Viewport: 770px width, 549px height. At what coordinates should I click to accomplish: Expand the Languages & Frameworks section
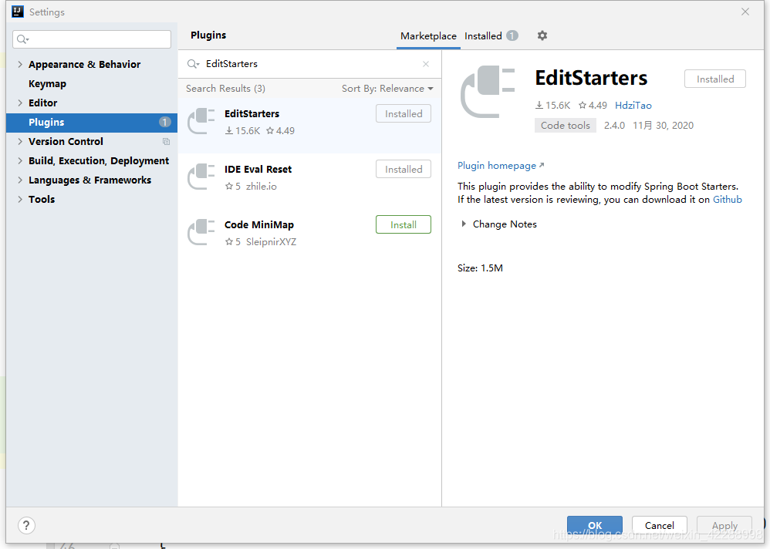tap(19, 180)
